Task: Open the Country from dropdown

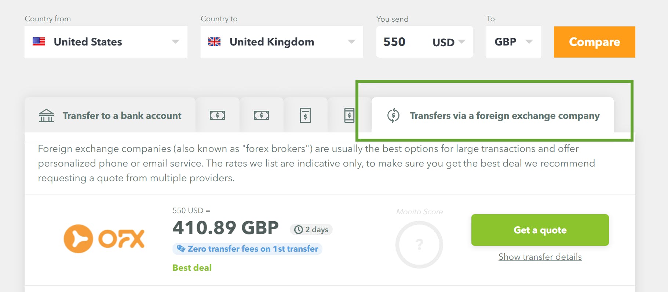Action: coord(176,41)
